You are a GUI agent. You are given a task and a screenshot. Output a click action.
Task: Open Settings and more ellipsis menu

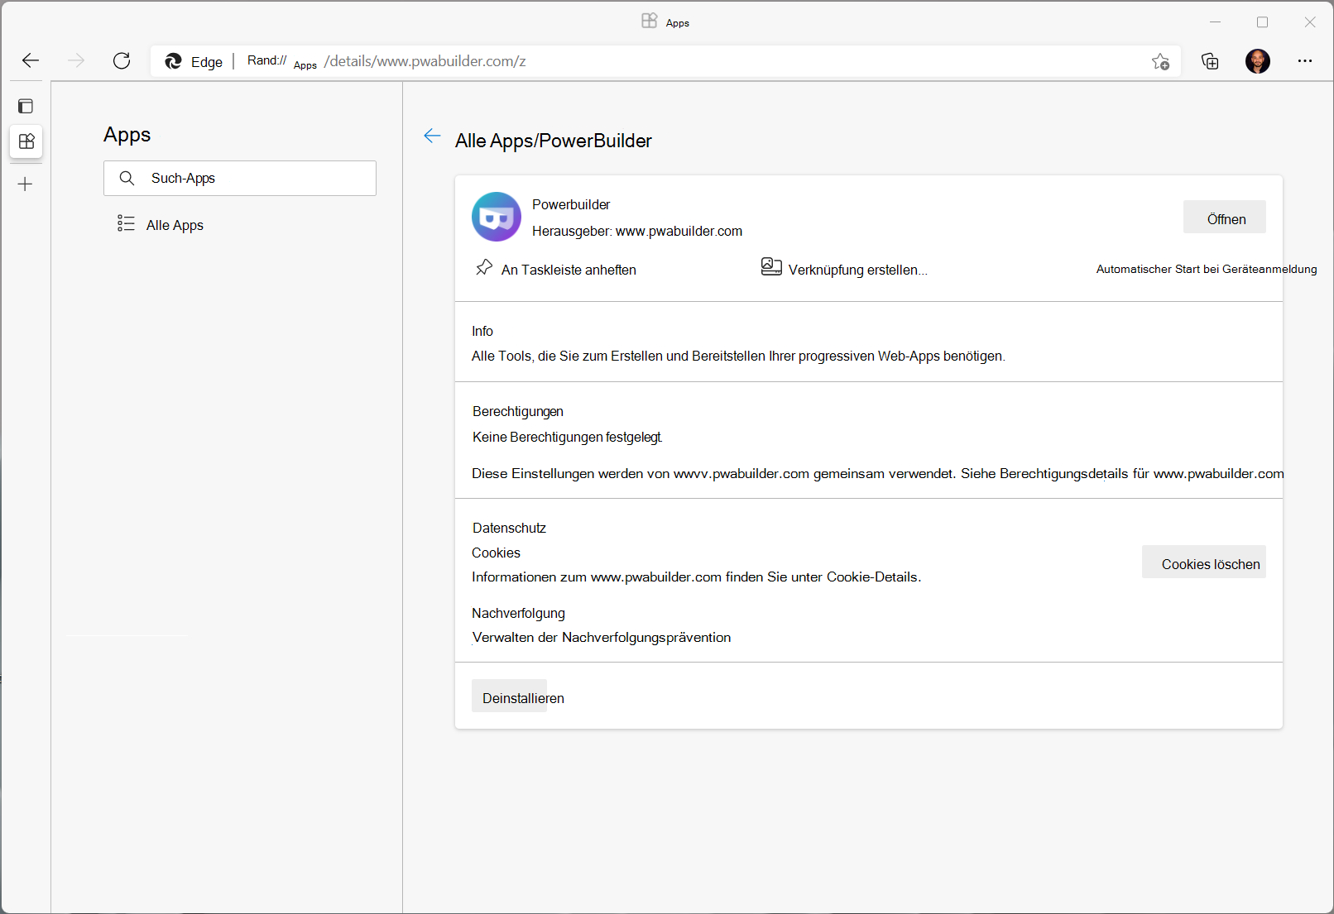(1305, 61)
